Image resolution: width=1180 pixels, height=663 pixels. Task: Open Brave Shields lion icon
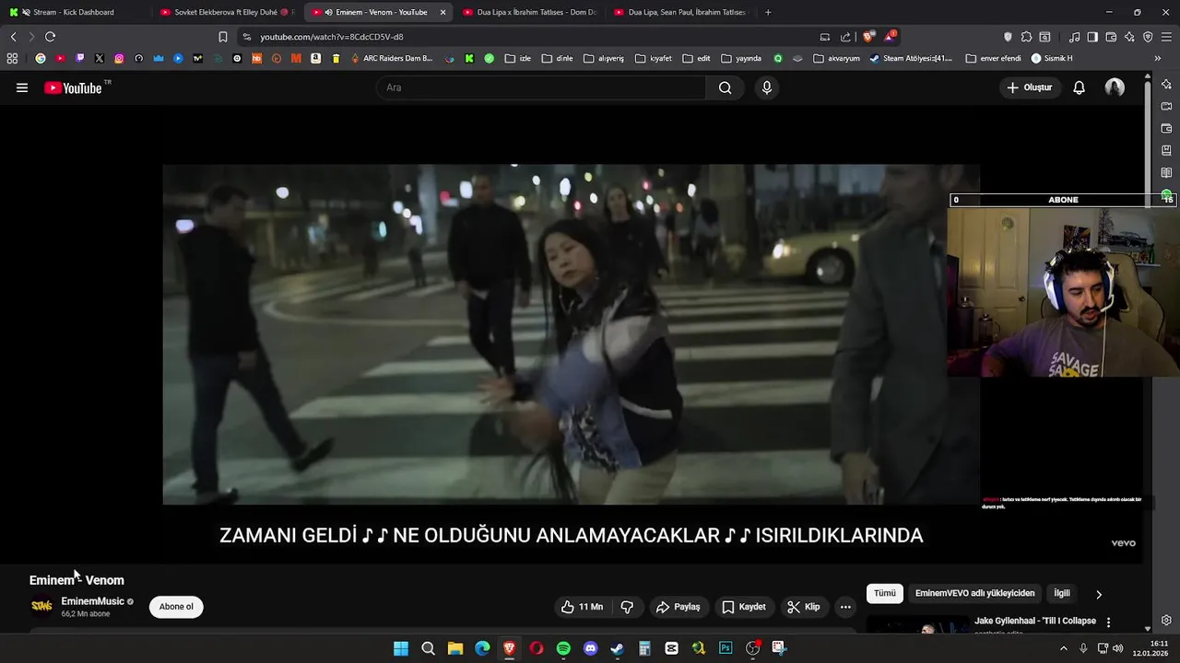coord(868,37)
